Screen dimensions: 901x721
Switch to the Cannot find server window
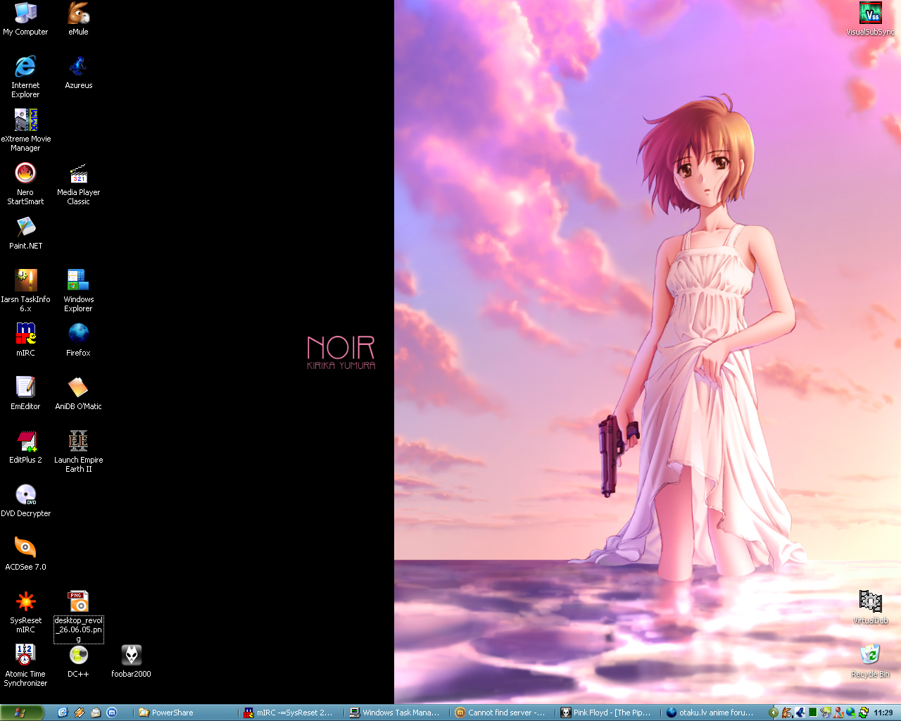(x=501, y=713)
